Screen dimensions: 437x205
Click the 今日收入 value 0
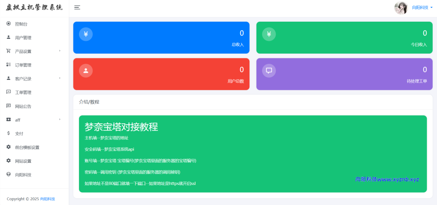[x=425, y=33]
